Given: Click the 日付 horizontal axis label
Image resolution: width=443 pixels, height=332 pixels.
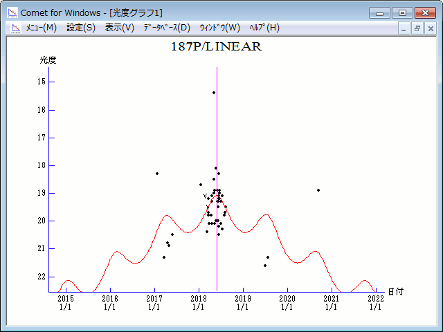Looking at the screenshot, I should tap(395, 292).
